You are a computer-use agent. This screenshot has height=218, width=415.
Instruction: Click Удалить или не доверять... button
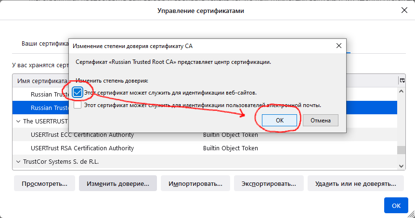tap(356, 183)
